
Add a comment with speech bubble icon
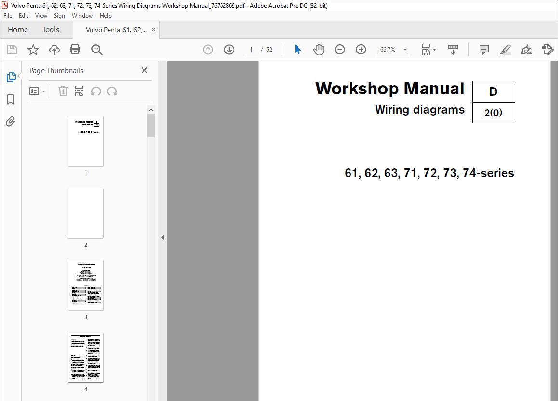tap(484, 50)
